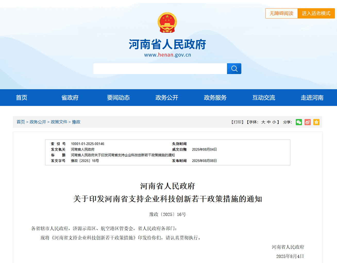Go to 要闻动态 news section
Screen dimensions: 337x263
(x=118, y=98)
